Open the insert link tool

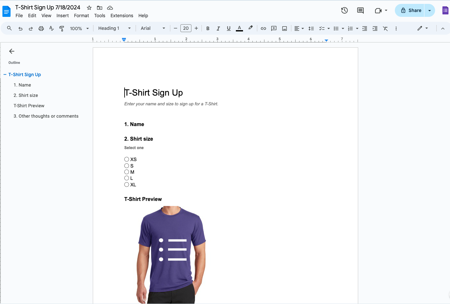[263, 28]
